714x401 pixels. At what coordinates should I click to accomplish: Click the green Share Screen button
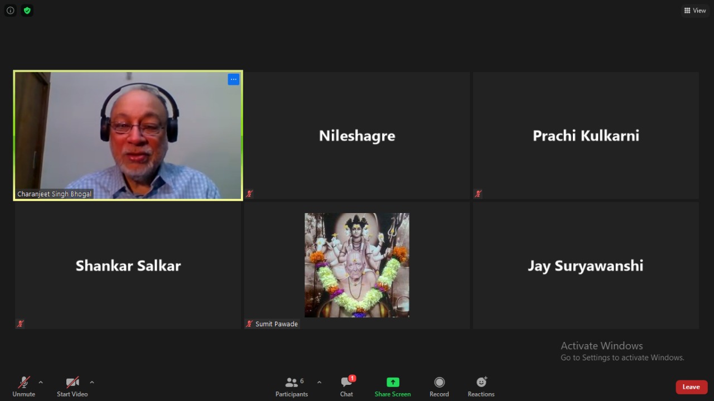[393, 386]
